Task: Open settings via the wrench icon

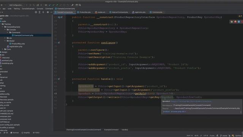Action: point(73,5)
